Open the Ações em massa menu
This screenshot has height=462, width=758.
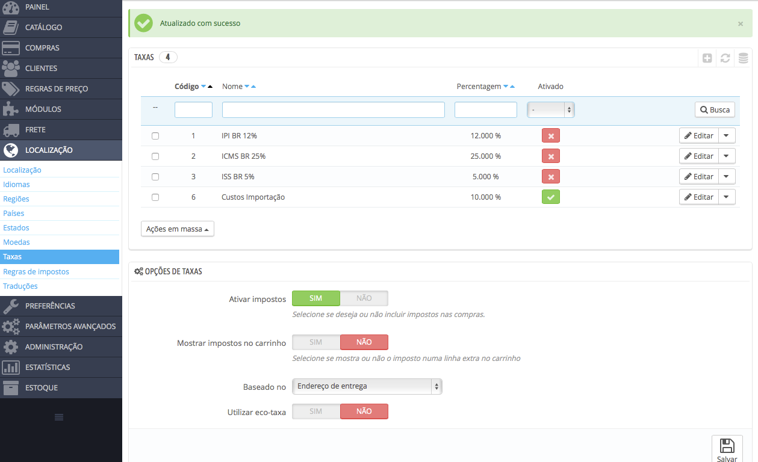[178, 229]
